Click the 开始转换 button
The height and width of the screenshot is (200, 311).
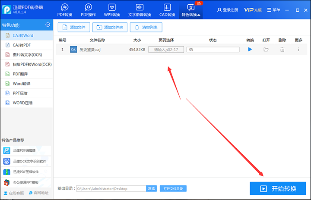278,188
